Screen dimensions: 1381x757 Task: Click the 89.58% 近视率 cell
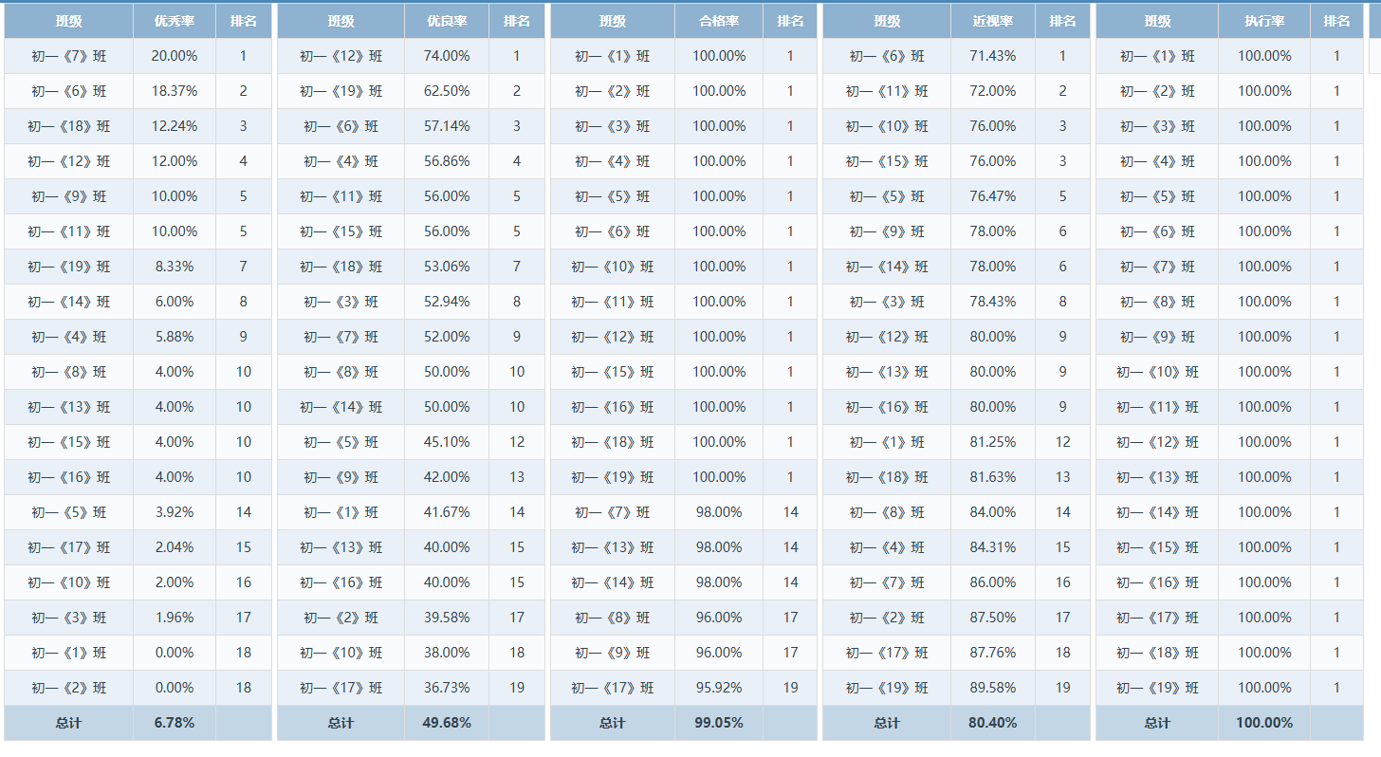click(x=993, y=688)
